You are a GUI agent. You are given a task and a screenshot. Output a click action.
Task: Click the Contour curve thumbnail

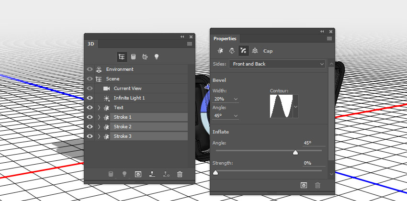282,106
